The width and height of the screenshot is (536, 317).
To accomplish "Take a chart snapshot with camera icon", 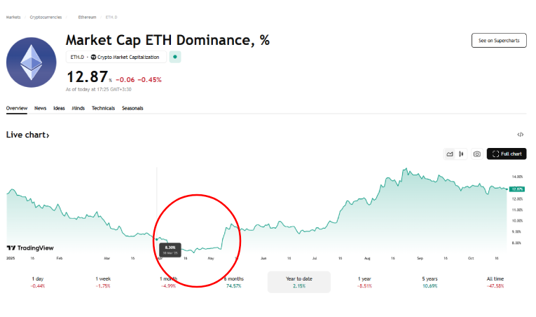I will pos(476,154).
